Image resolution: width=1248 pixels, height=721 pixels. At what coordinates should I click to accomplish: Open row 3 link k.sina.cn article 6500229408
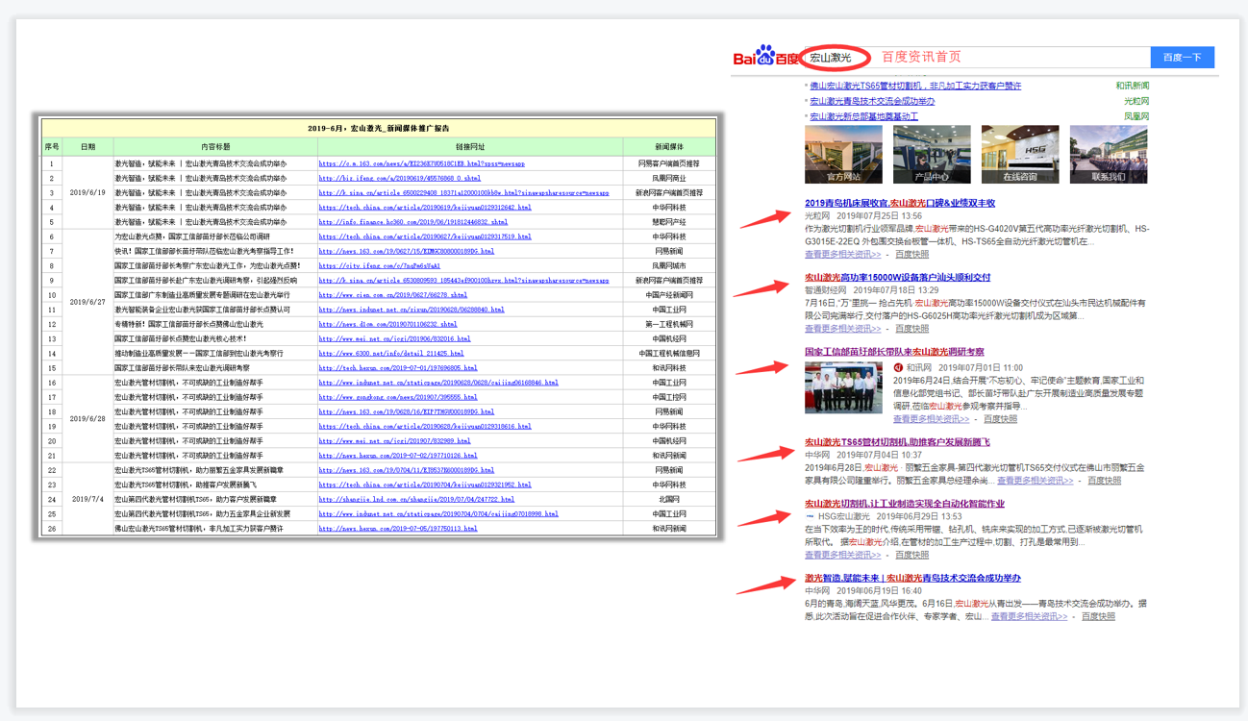coord(463,192)
